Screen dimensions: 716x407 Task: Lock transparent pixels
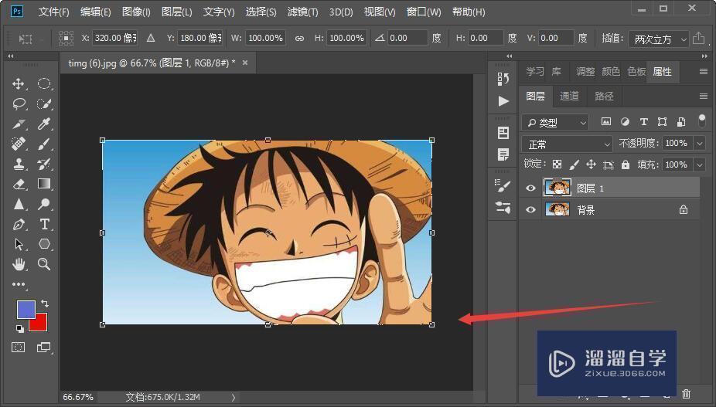pos(557,164)
